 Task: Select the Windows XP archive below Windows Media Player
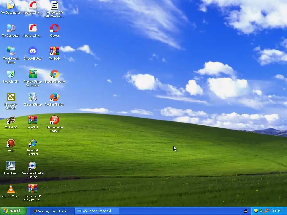coord(33,189)
